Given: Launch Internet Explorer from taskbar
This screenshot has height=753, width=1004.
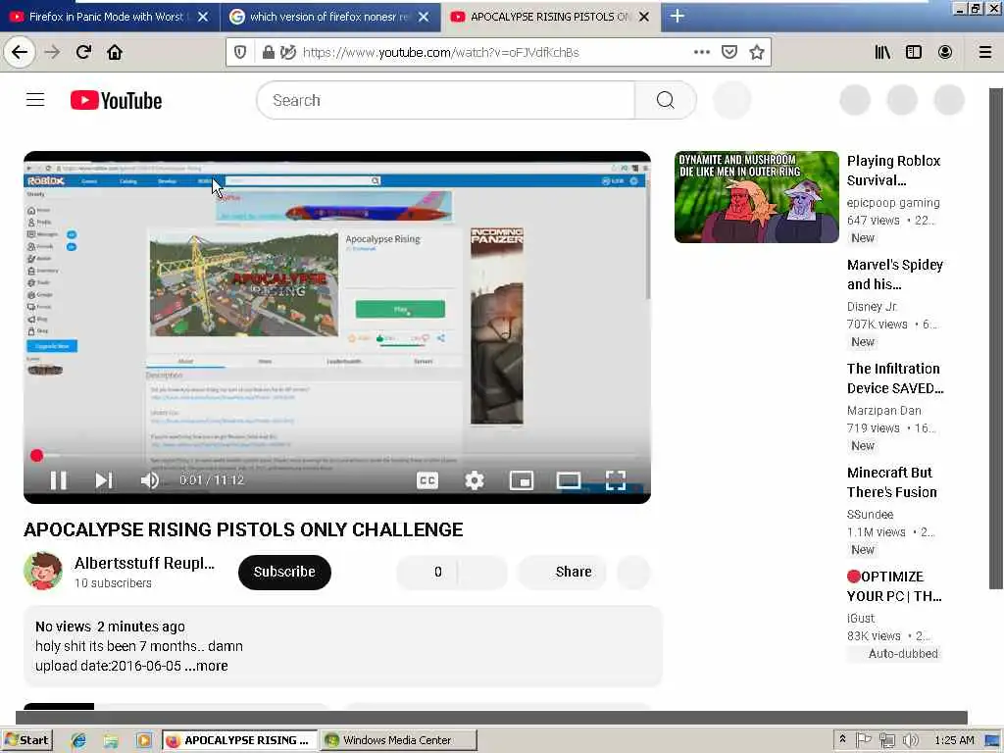Looking at the screenshot, I should click(x=78, y=740).
